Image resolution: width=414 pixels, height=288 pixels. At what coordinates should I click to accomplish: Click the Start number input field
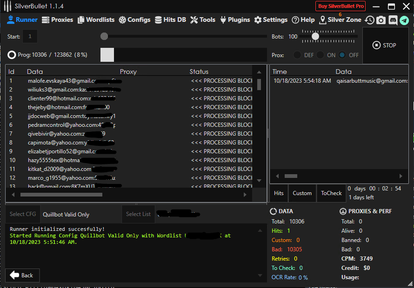pos(30,36)
